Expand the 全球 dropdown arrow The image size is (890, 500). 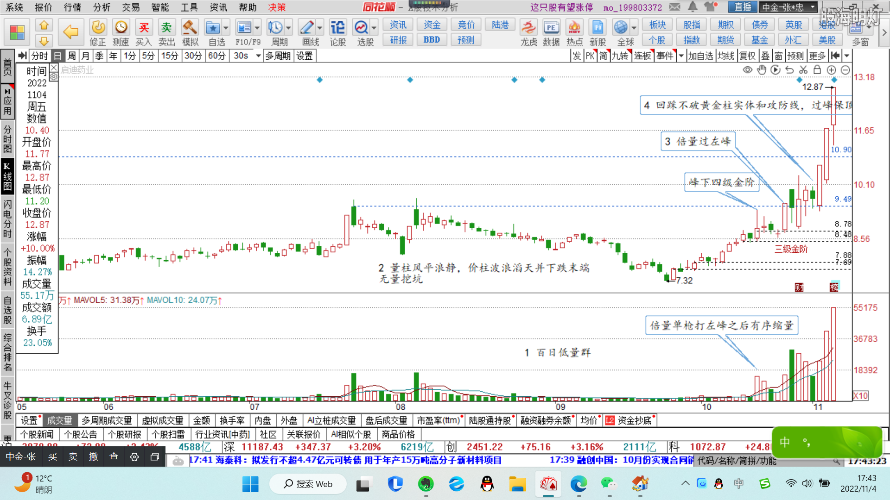[x=634, y=28]
